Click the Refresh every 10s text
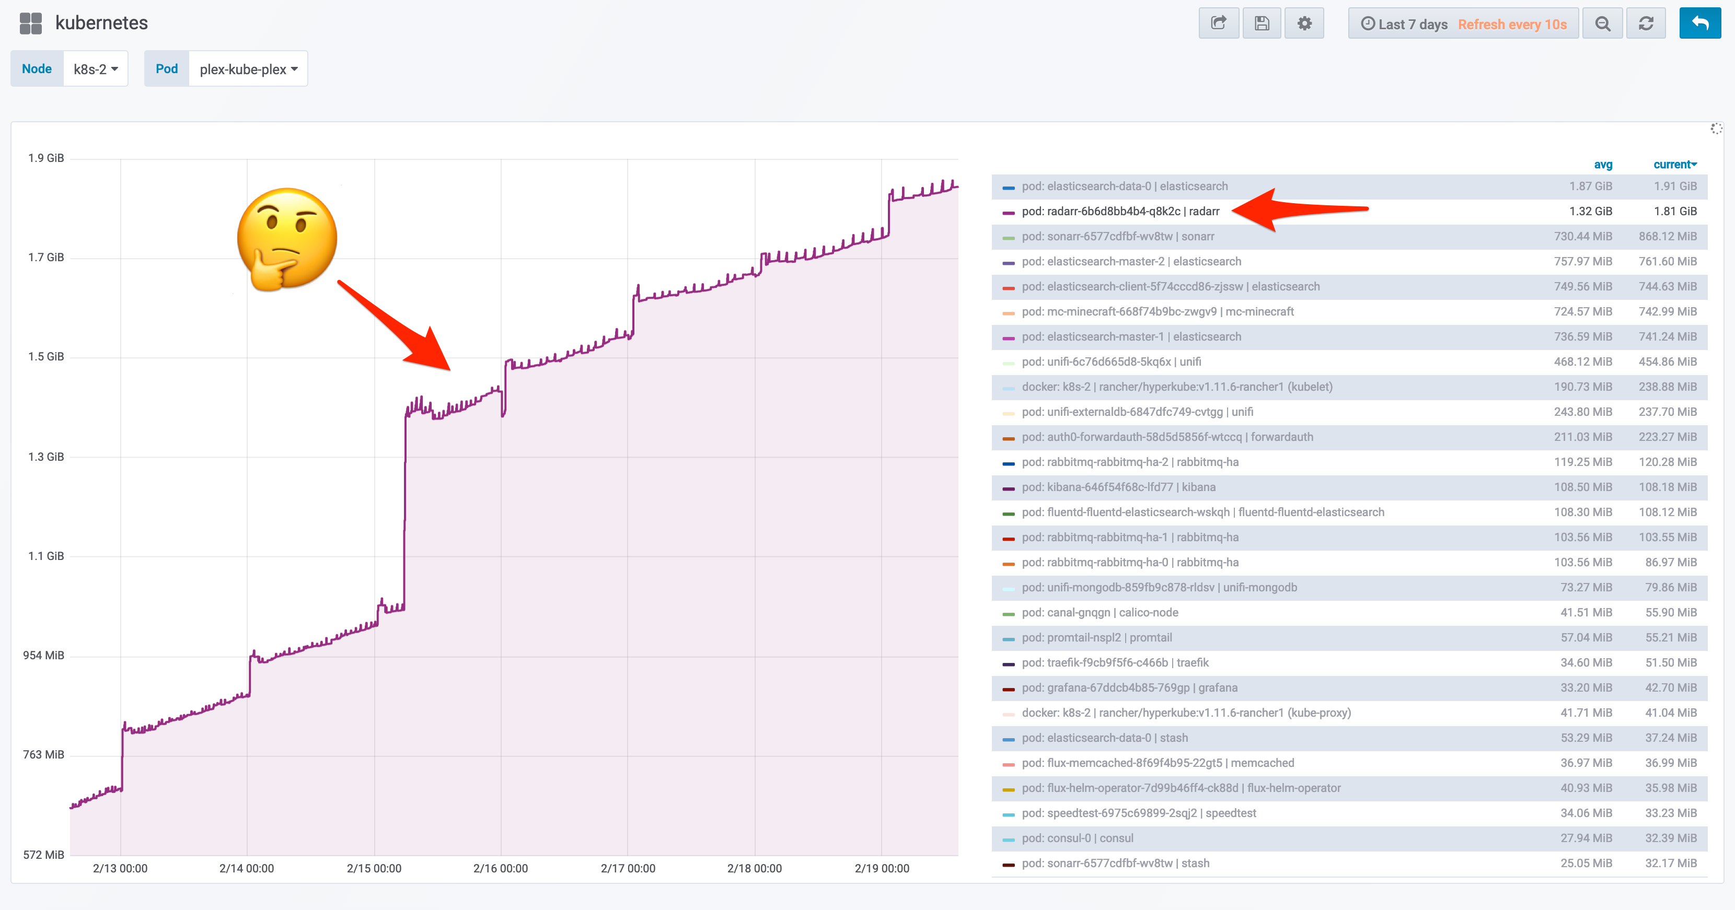 click(1512, 24)
